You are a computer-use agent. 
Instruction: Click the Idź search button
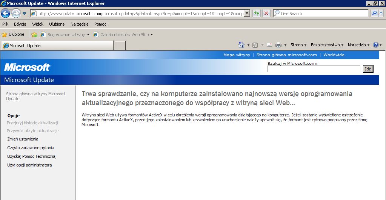click(368, 69)
